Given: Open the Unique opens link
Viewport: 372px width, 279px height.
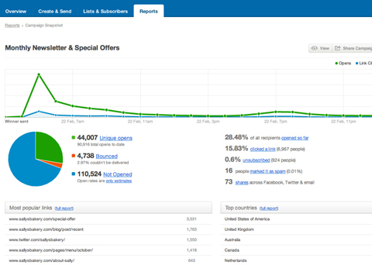Looking at the screenshot, I should click(x=116, y=138).
